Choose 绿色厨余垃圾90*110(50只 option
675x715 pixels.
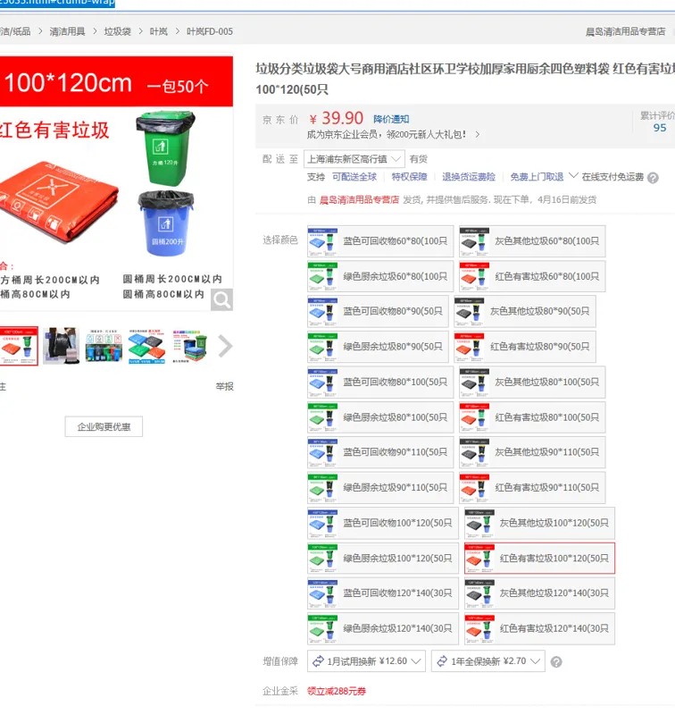pos(380,488)
